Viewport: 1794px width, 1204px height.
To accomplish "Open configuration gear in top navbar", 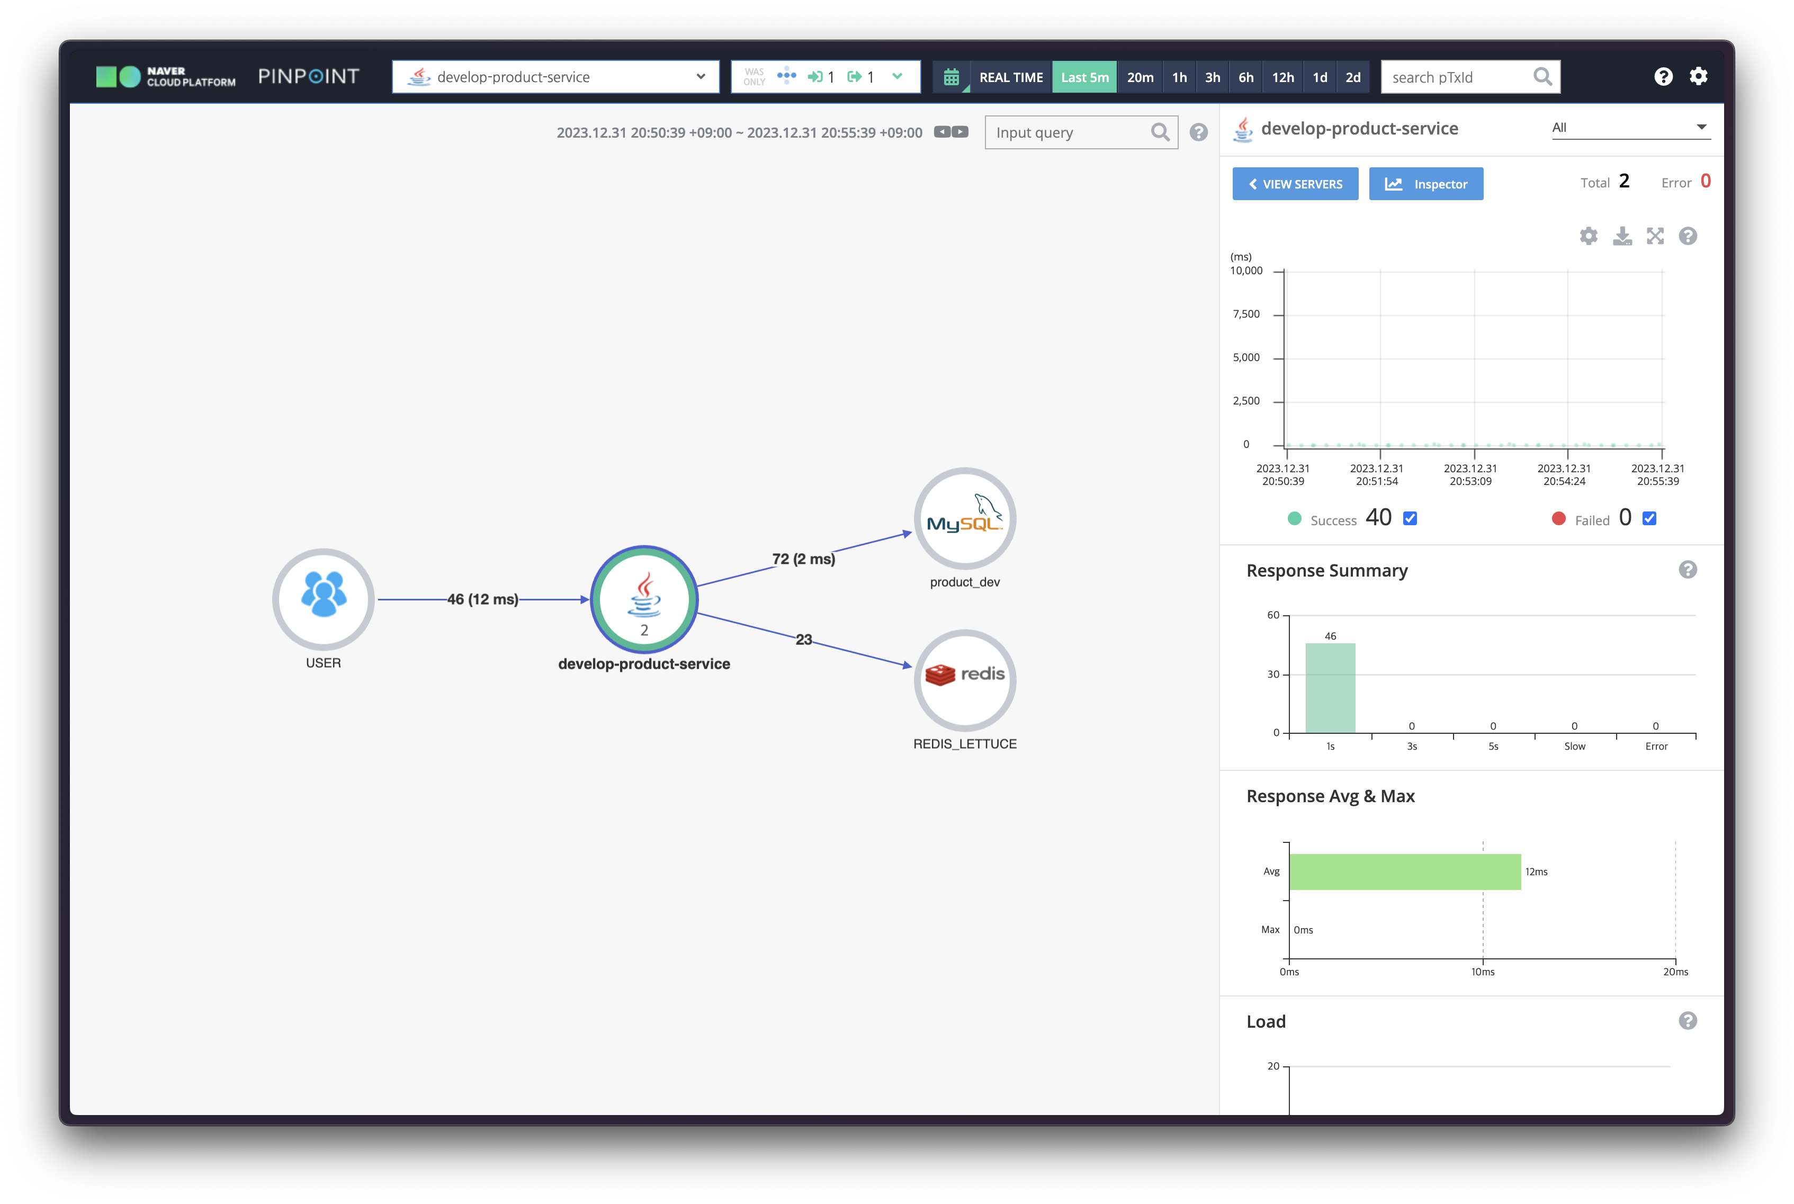I will (1698, 76).
